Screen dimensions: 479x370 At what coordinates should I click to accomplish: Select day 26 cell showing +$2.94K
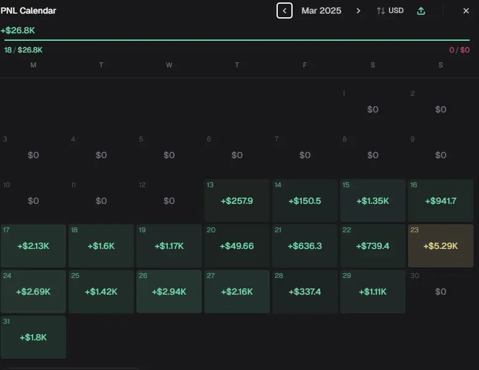(x=169, y=292)
